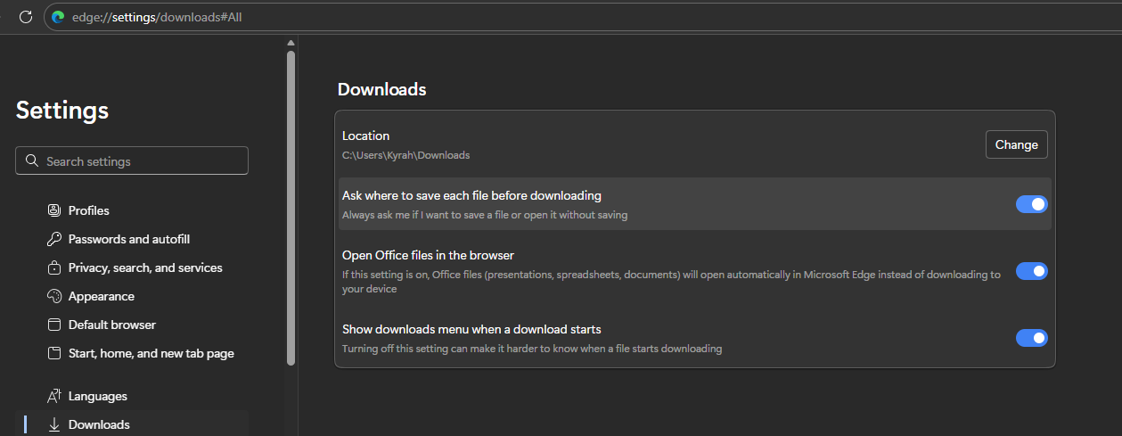Turn off Open Office files in browser

click(x=1031, y=271)
